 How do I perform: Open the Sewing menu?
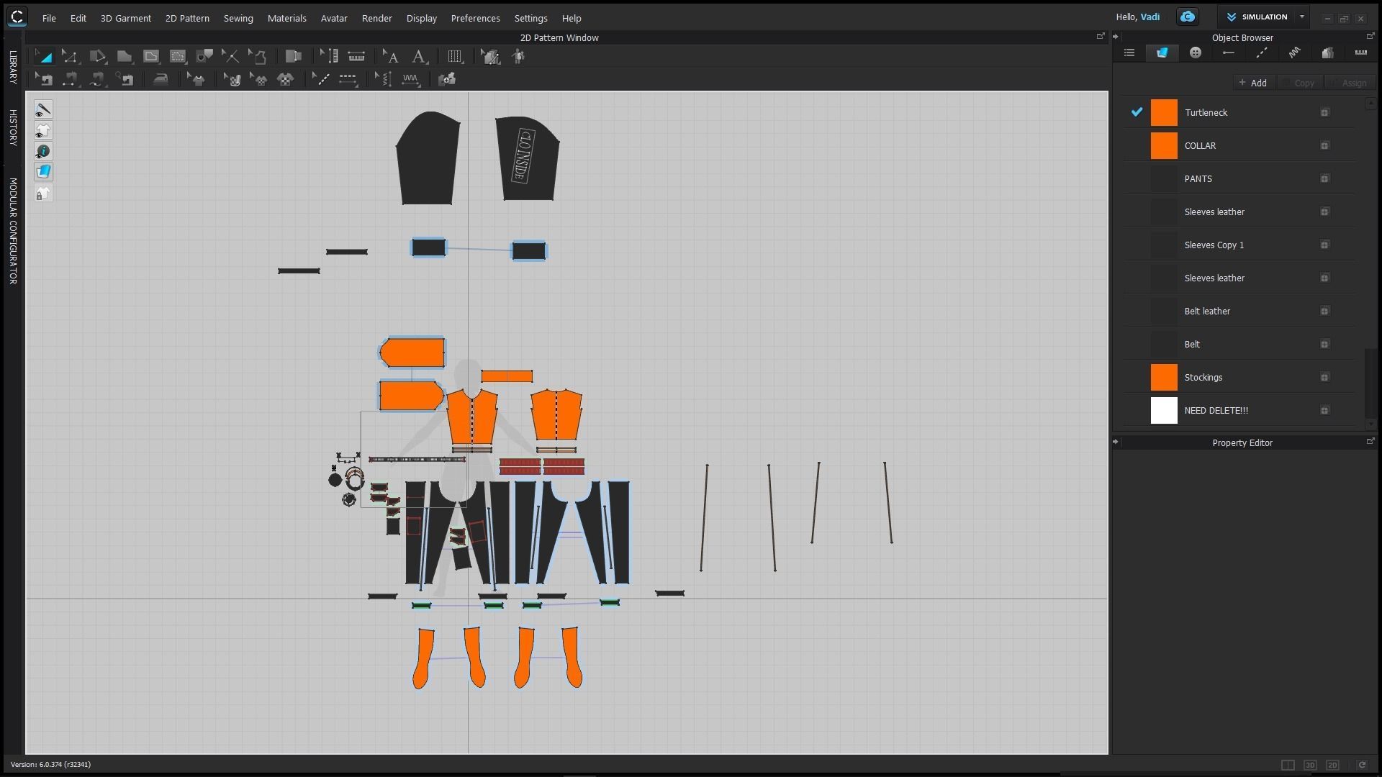pyautogui.click(x=238, y=18)
